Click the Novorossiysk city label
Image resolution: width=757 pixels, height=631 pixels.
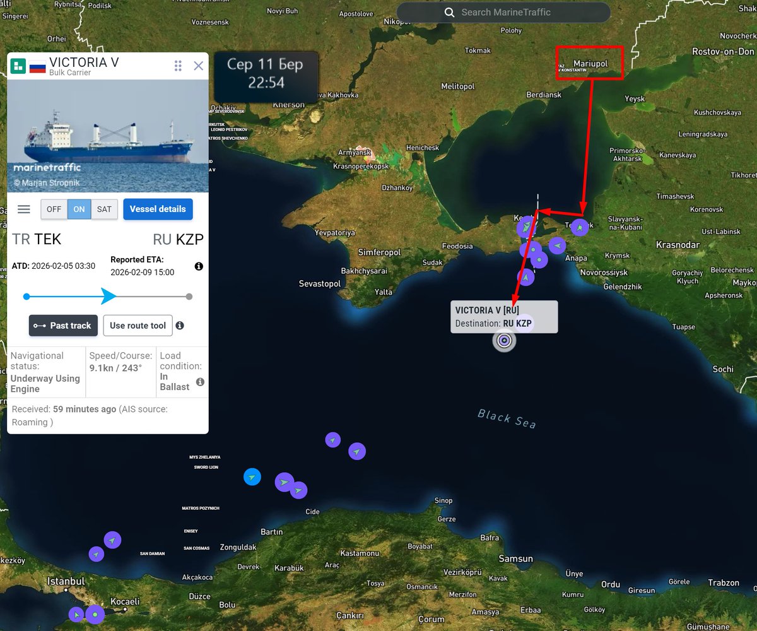pos(604,273)
